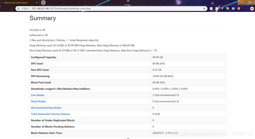Click the DFS Remaining label

[41, 76]
